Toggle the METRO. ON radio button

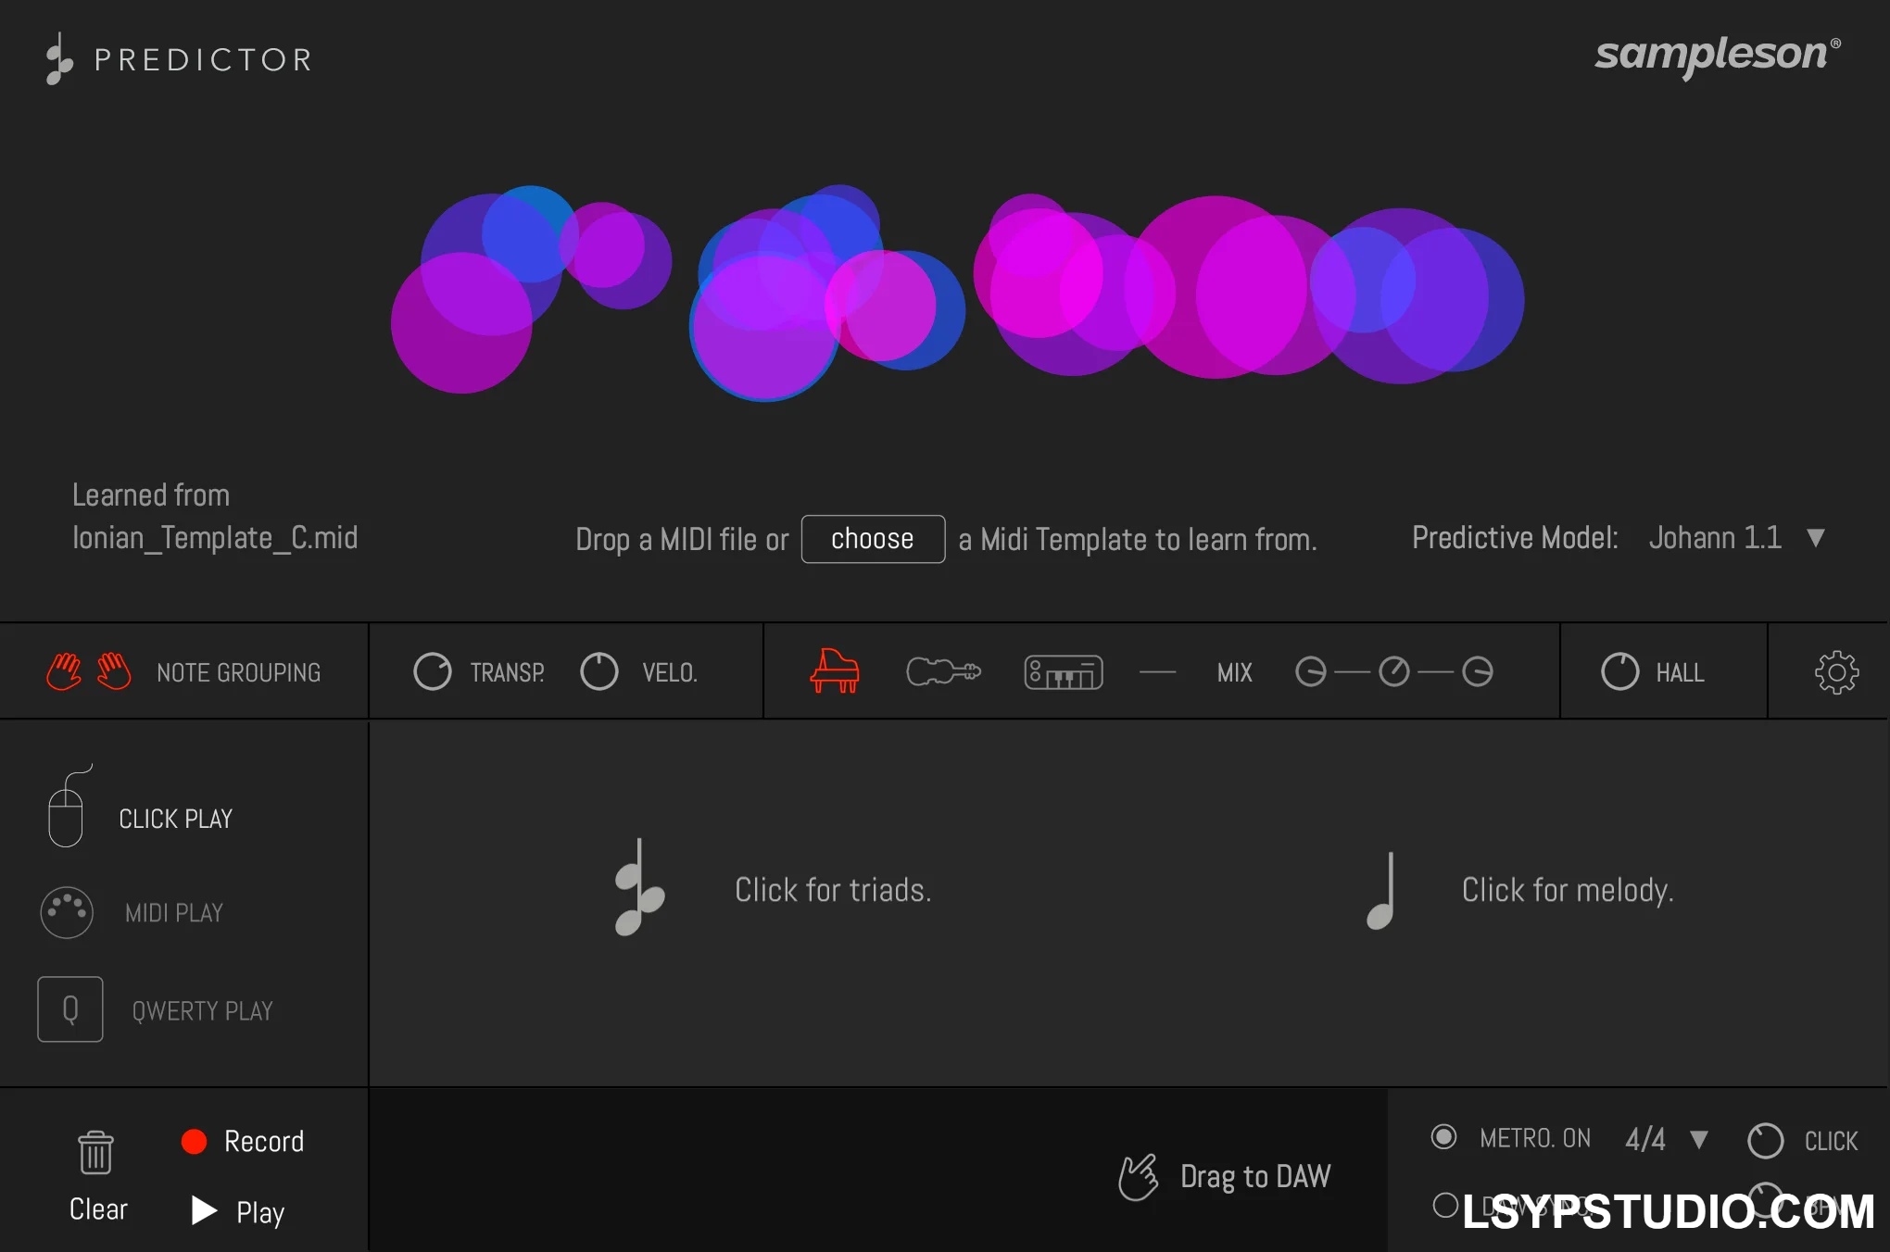pos(1443,1136)
